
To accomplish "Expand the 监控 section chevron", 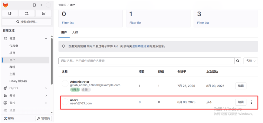I will pos(46,103).
